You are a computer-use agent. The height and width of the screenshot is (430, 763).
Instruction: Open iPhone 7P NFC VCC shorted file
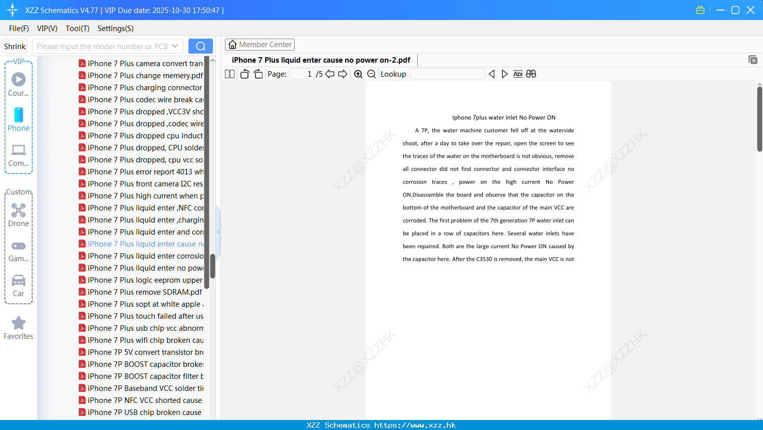pyautogui.click(x=141, y=400)
